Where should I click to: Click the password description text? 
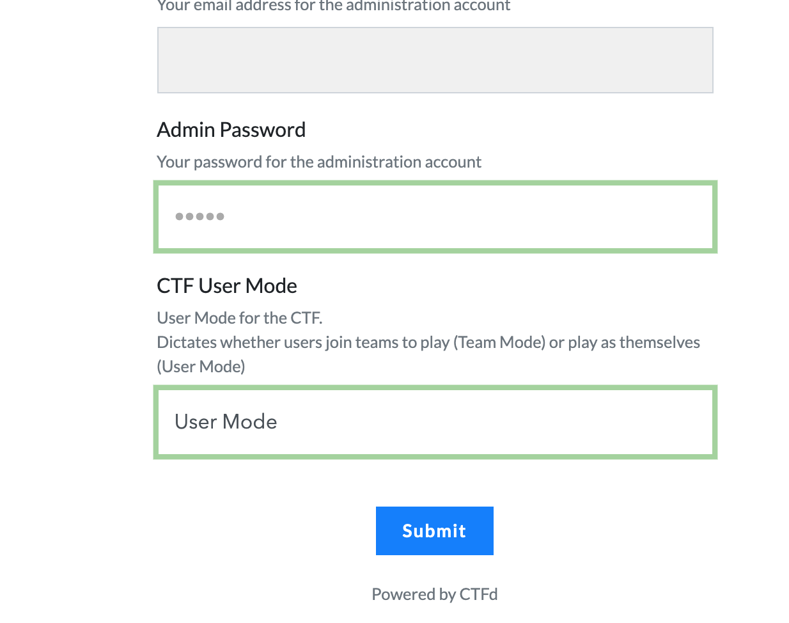tap(319, 161)
